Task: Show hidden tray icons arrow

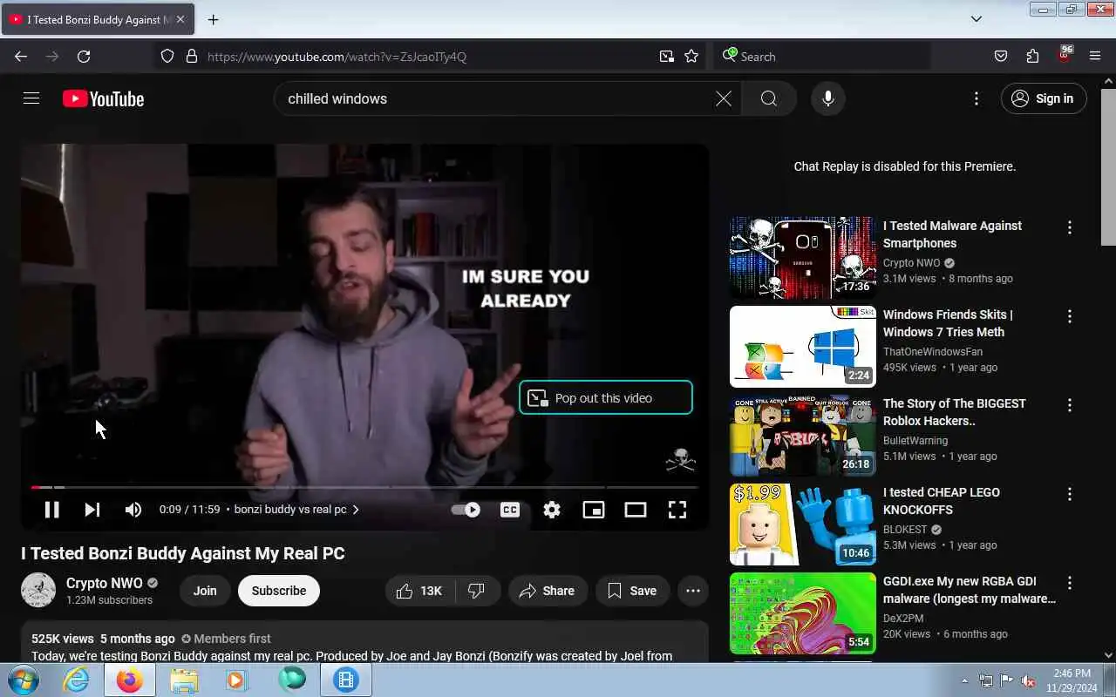Action: 964,680
